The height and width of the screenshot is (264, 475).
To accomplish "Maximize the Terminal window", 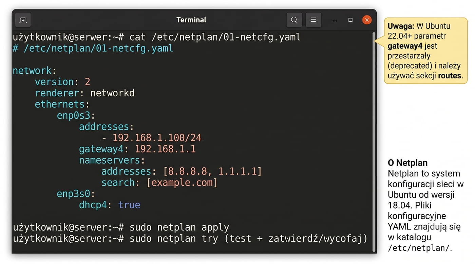I will (350, 20).
